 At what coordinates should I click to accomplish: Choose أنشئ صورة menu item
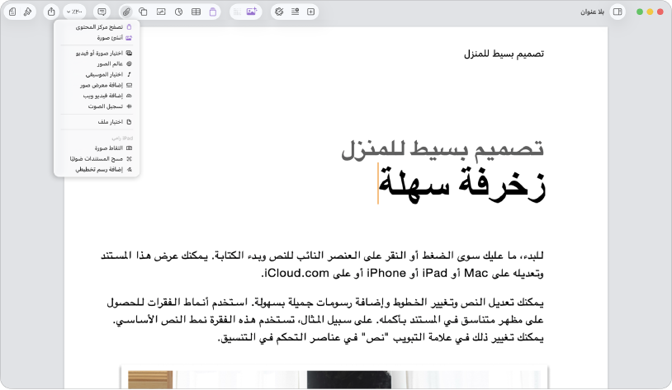coord(97,38)
